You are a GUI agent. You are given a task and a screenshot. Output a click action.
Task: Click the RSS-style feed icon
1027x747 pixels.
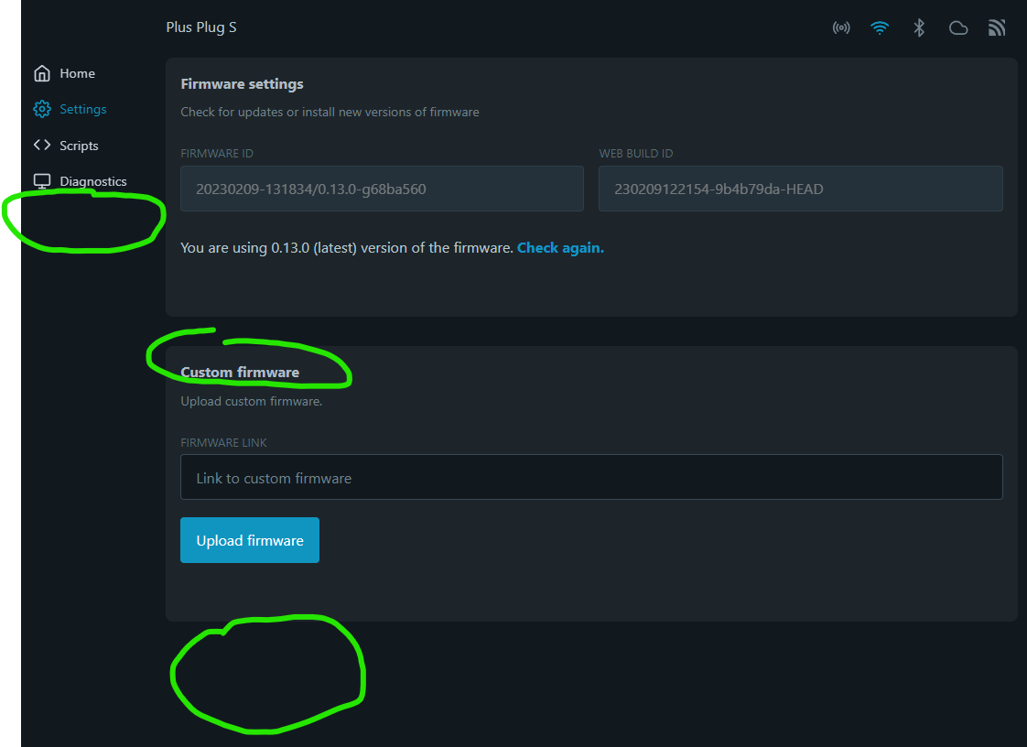[x=997, y=27]
